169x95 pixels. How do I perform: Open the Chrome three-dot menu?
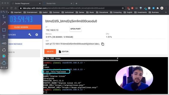click(x=166, y=8)
